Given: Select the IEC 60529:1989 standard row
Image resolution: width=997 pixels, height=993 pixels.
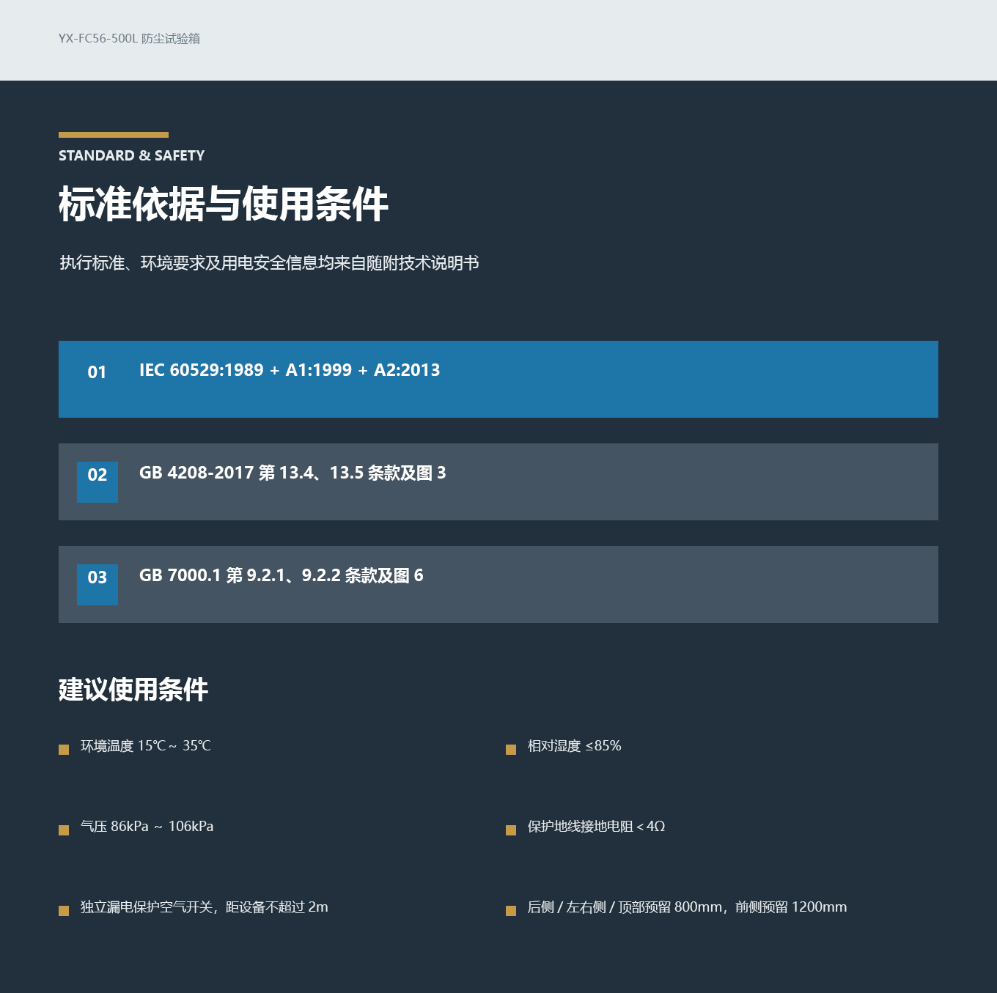Looking at the screenshot, I should tap(498, 380).
